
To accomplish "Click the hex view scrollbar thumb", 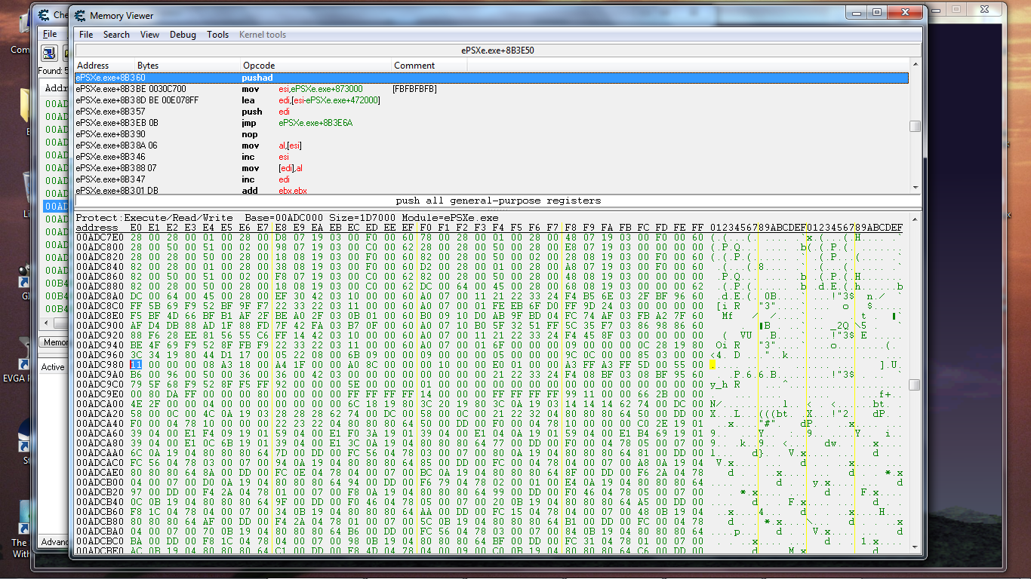I will 915,384.
